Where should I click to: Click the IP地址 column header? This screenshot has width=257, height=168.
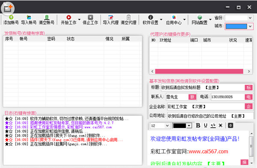tap(165, 40)
